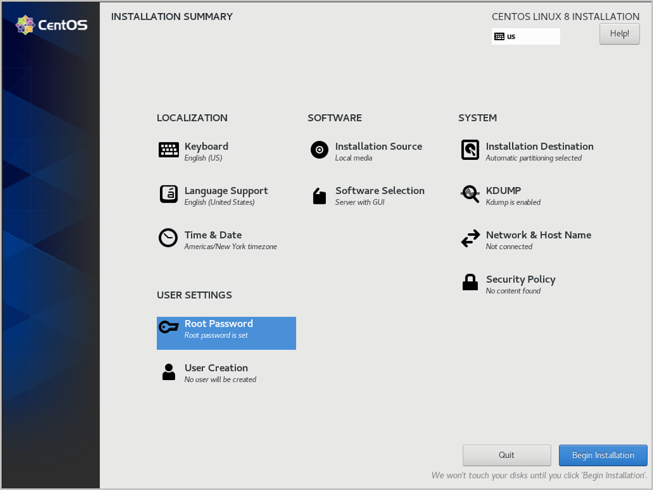Click the CentOS logo in the sidebar
Screen dimensions: 653x490
click(51, 25)
